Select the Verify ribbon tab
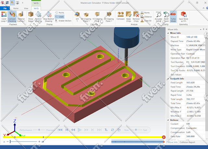Screen dimensions: 208x149 [x=36, y=8]
